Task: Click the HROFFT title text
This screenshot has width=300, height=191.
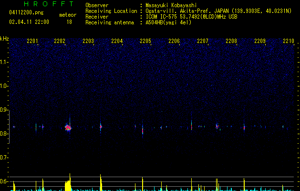Action: pos(49,4)
